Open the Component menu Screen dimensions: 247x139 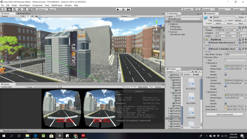(x=37, y=5)
